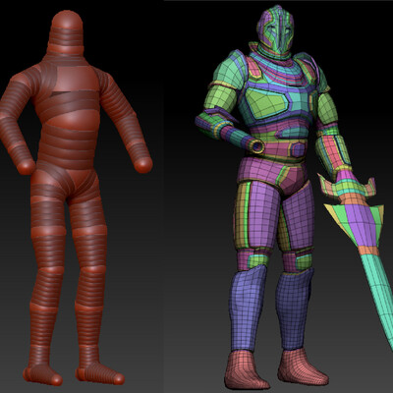Select the green knee pad on knight's right knee
This screenshot has width=393, height=393.
pyautogui.click(x=258, y=260)
